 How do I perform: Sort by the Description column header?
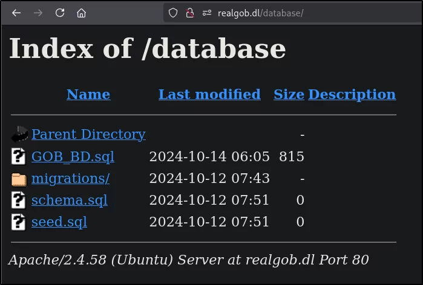coord(352,95)
